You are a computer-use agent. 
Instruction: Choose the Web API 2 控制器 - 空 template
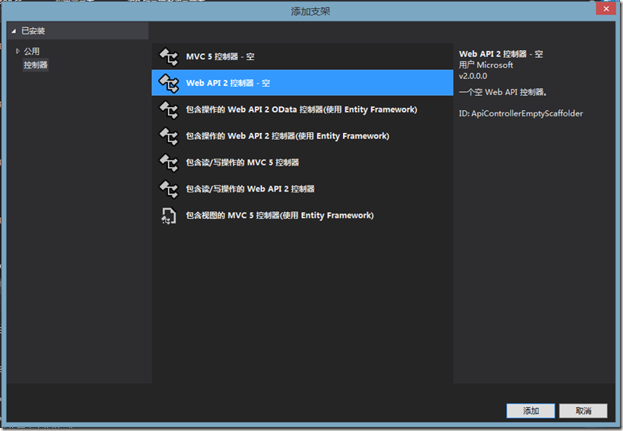(x=302, y=83)
